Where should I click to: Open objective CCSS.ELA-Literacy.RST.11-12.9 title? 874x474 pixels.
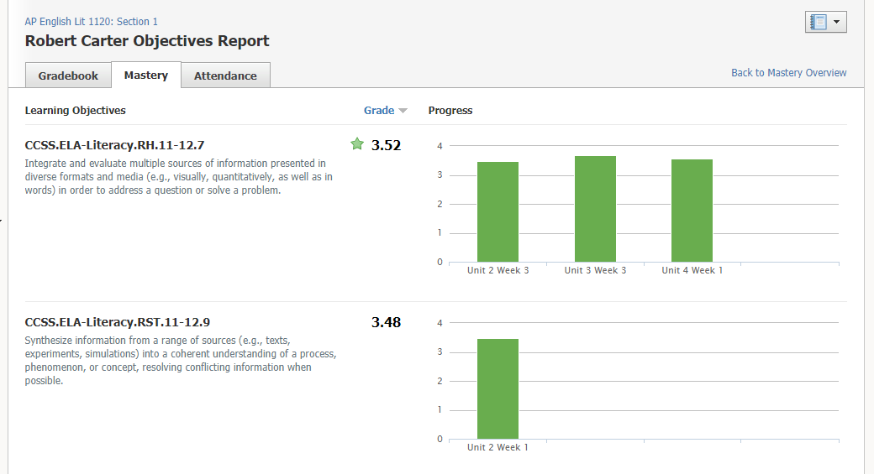[118, 322]
